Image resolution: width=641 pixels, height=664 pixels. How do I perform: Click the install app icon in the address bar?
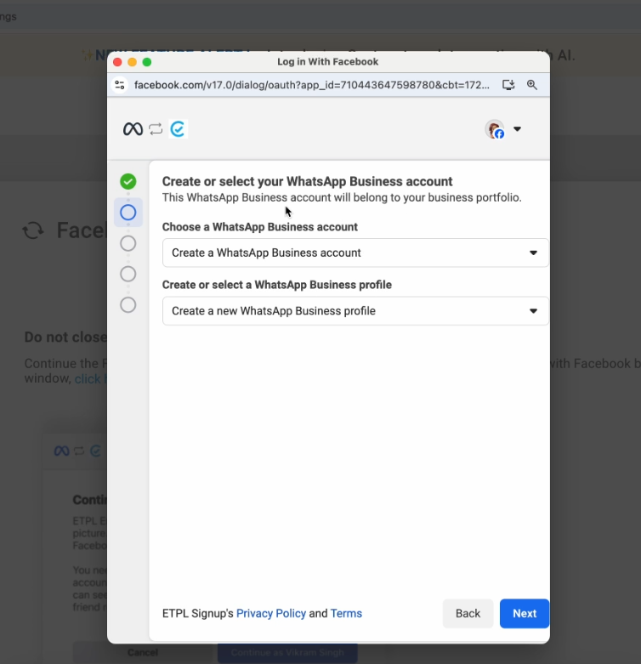(508, 85)
